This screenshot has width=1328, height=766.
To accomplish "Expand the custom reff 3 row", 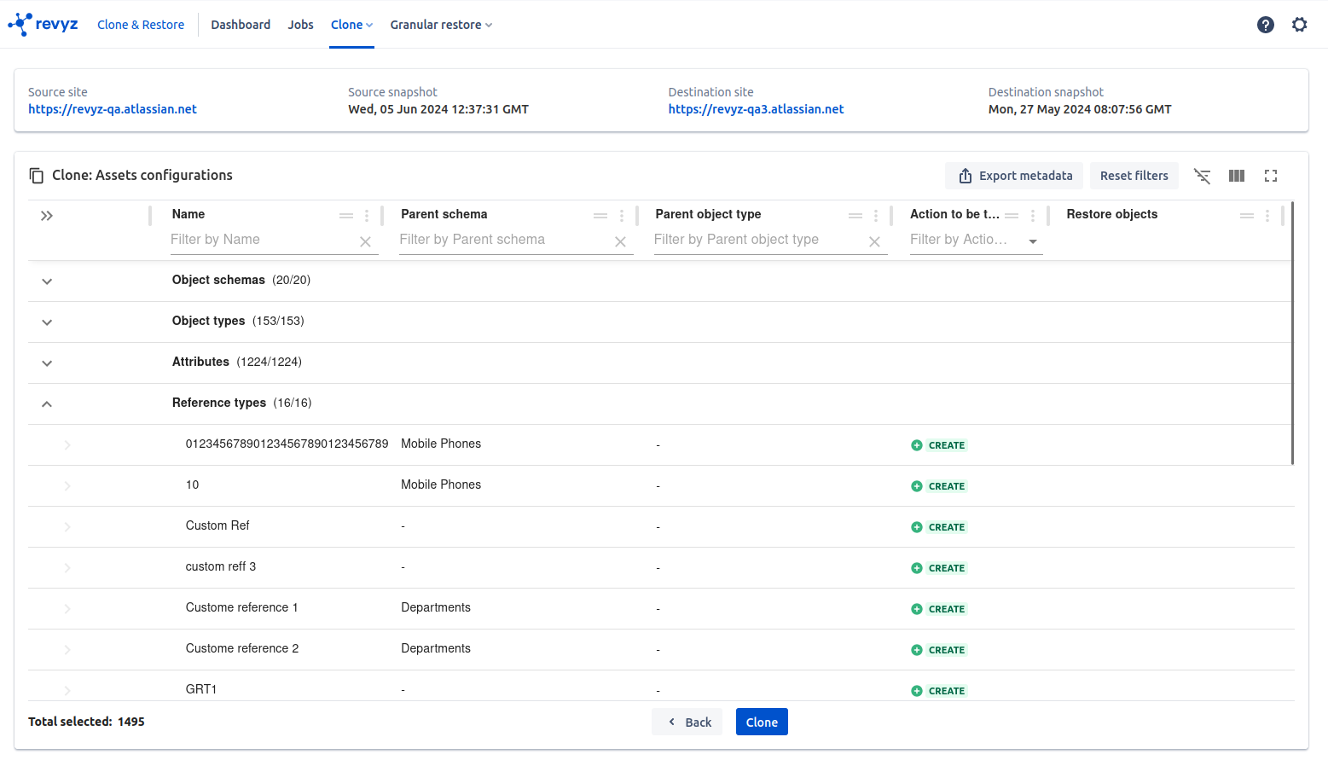I will click(67, 568).
